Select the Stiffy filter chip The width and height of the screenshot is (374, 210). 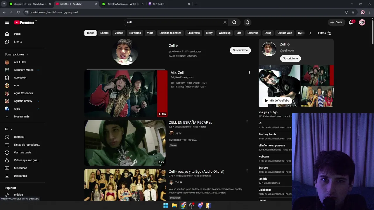coord(209,33)
